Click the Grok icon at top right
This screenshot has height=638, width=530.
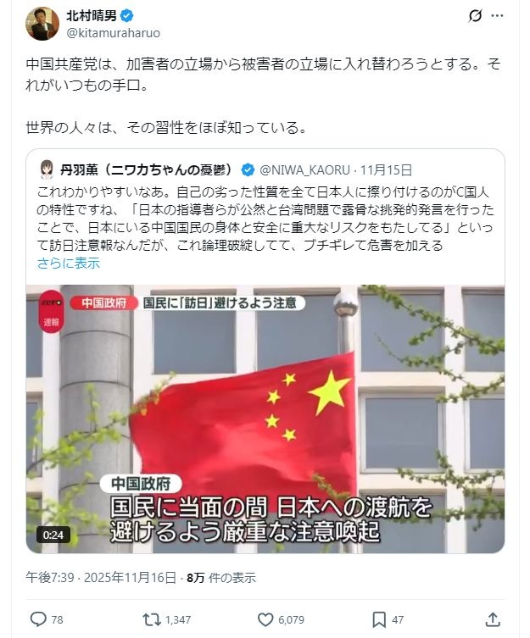[475, 16]
